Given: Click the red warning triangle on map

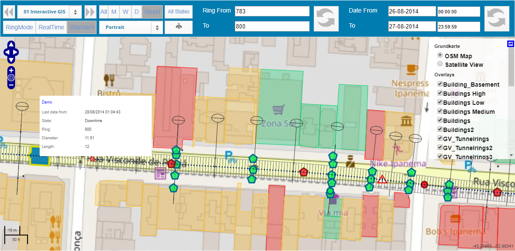Looking at the screenshot, I should 382,179.
